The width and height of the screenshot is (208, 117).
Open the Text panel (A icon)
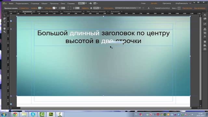(x=205, y=15)
